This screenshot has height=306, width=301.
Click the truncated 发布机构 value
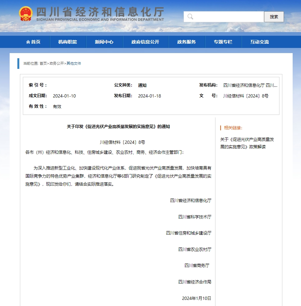(x=250, y=85)
